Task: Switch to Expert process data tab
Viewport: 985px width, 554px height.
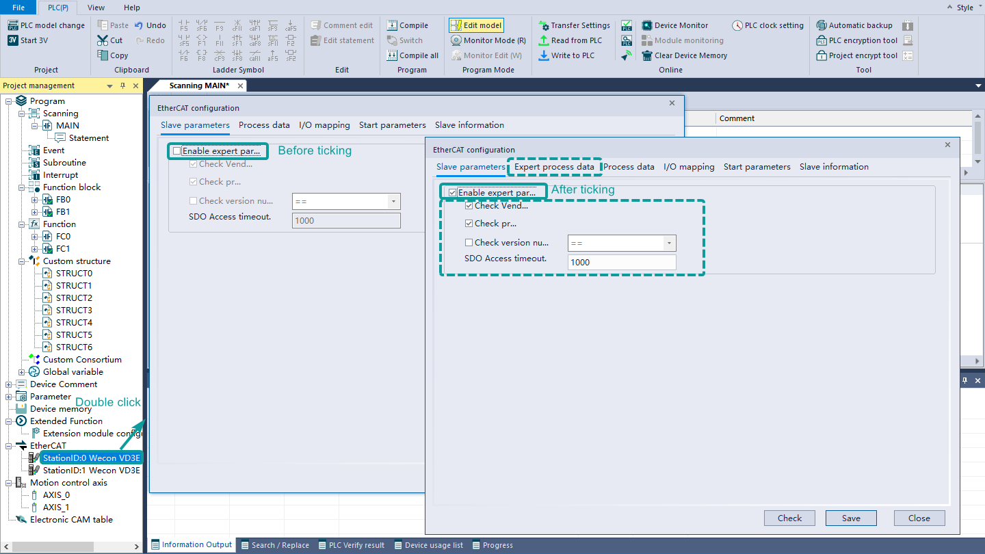Action: 554,167
